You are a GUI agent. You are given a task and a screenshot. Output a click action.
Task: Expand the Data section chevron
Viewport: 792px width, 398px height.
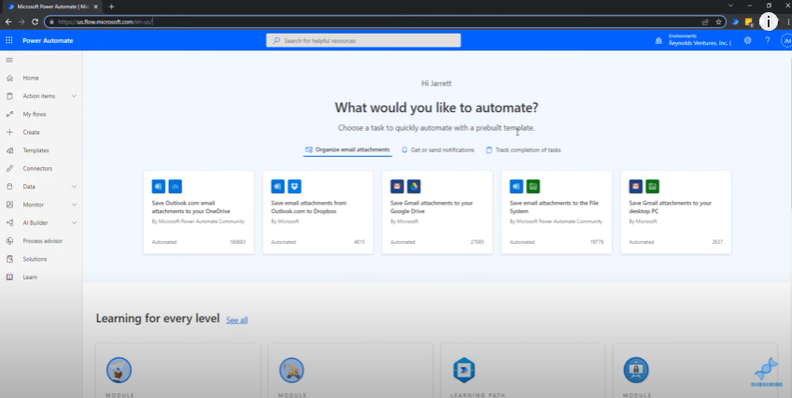[x=74, y=186]
